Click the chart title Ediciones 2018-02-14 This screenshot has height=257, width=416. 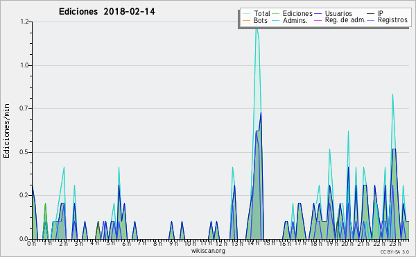107,11
